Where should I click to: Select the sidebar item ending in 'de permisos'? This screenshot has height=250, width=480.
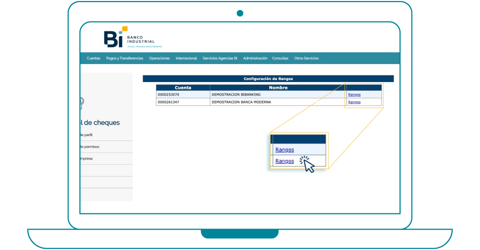pyautogui.click(x=89, y=146)
